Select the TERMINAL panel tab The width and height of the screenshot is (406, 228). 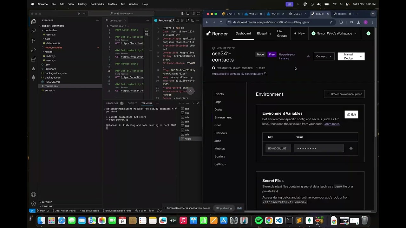[x=147, y=103]
